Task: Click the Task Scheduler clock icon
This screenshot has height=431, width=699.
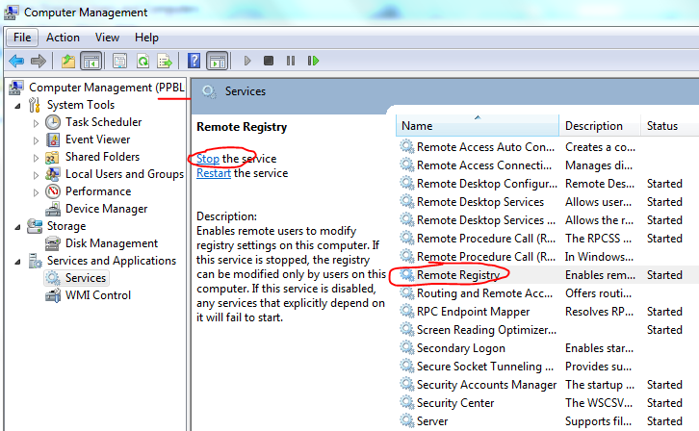Action: 53,122
